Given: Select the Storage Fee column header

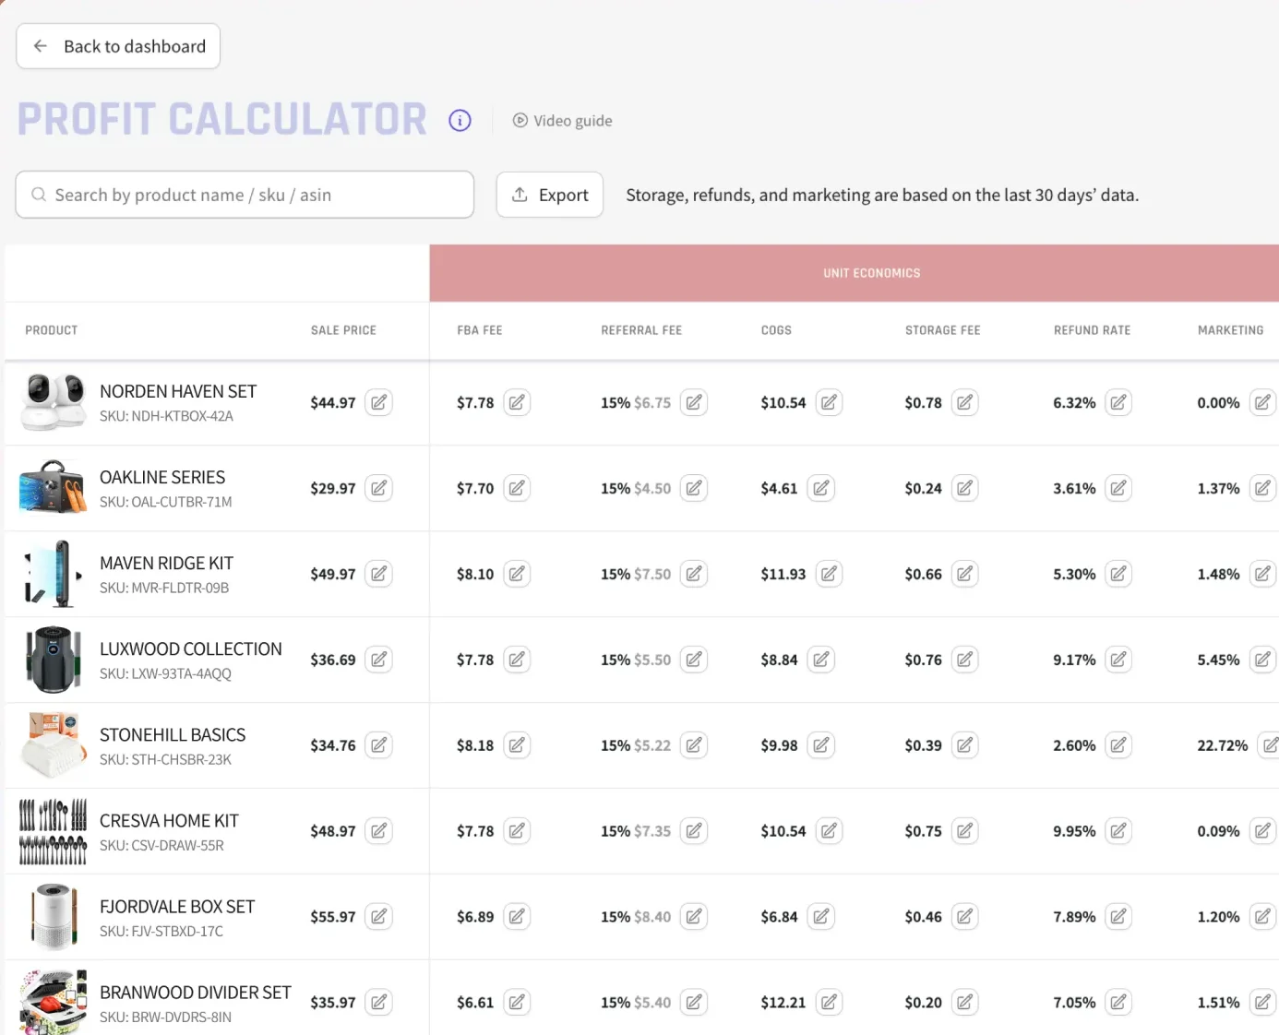Looking at the screenshot, I should pyautogui.click(x=942, y=330).
